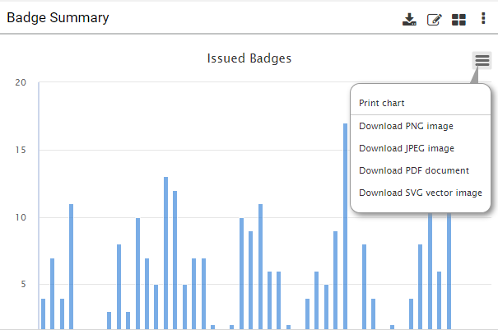Pick Download SVG vector image option

(421, 193)
